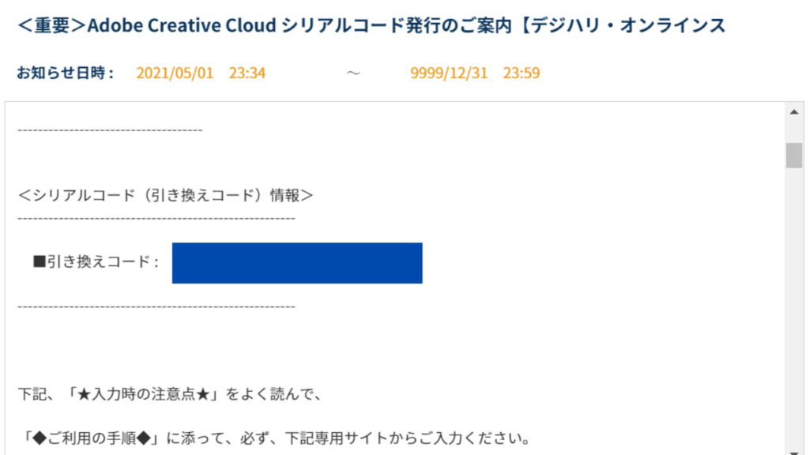Click the tilde between the dates
Screen dimensions: 809x455
click(353, 73)
